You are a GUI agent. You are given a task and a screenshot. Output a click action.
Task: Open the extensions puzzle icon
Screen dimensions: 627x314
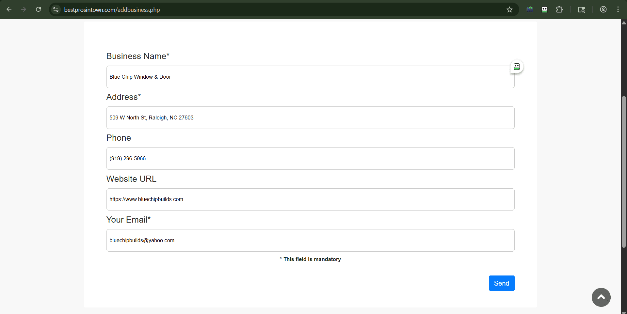[x=559, y=9]
